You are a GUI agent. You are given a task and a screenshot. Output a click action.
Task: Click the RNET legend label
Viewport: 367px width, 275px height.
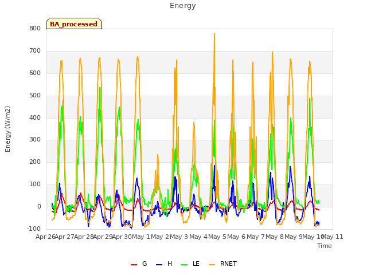point(228,264)
